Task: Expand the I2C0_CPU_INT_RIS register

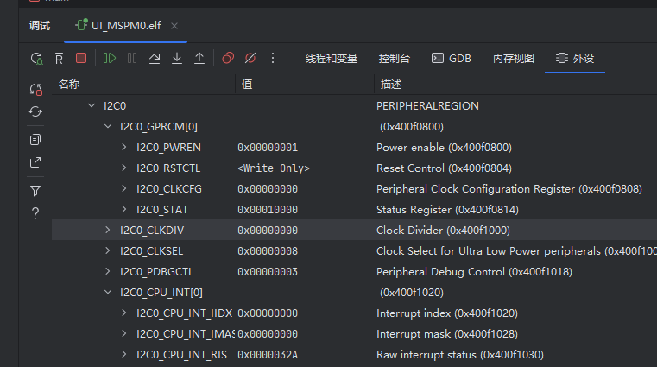Action: [x=124, y=354]
